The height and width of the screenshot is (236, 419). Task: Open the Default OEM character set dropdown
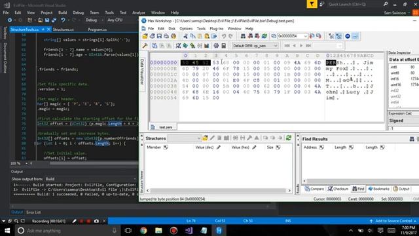tap(255, 46)
